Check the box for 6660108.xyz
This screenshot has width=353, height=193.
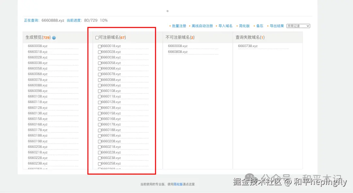click(x=99, y=91)
